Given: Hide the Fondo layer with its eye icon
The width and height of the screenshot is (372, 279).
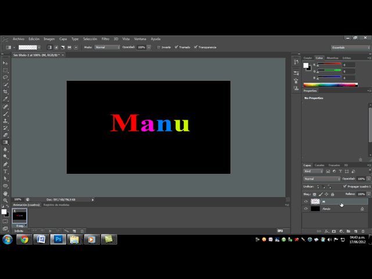Looking at the screenshot, I should click(x=306, y=209).
